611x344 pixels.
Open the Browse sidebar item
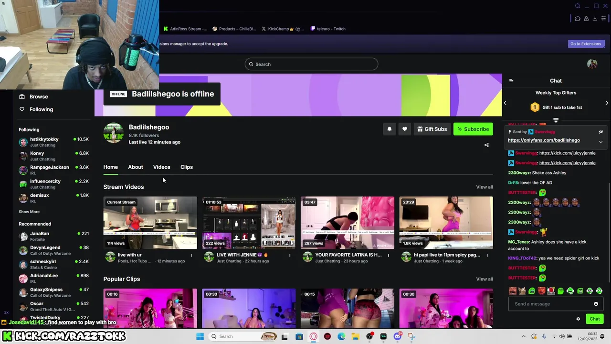[x=33, y=97]
